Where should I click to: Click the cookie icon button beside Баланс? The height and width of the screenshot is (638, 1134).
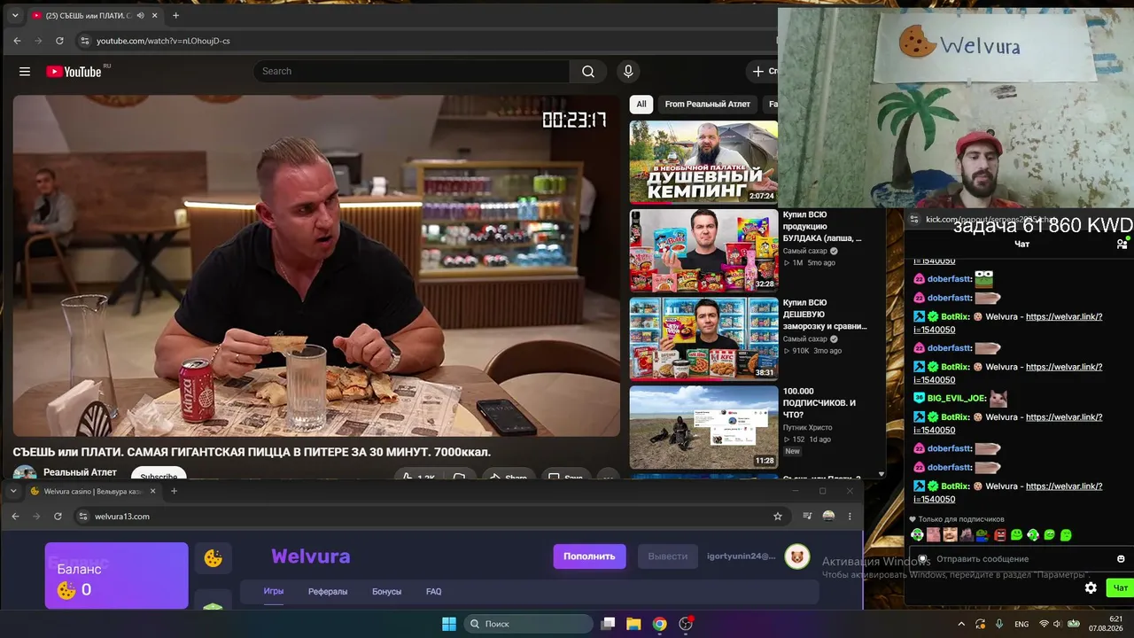click(214, 558)
